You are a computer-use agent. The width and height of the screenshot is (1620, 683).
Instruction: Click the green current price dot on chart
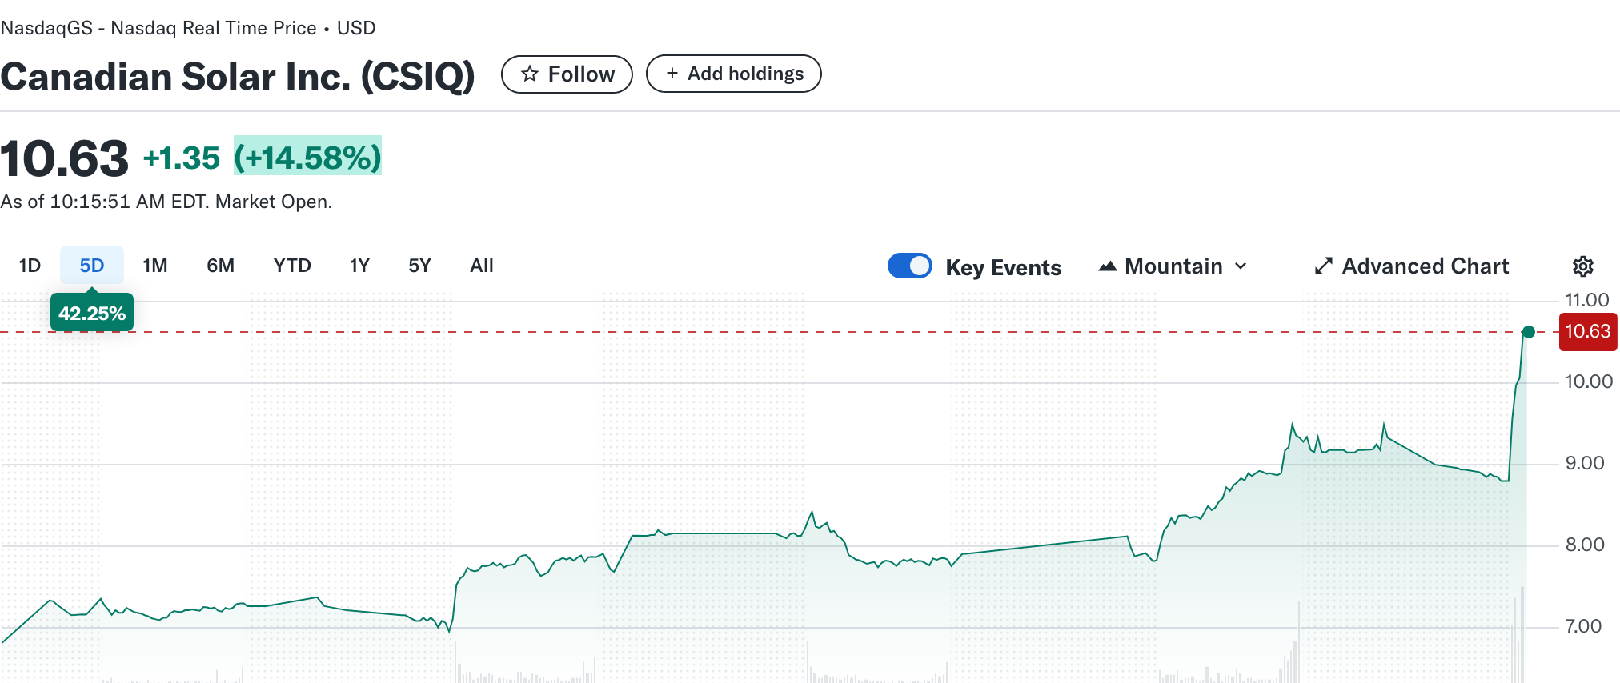coord(1528,332)
